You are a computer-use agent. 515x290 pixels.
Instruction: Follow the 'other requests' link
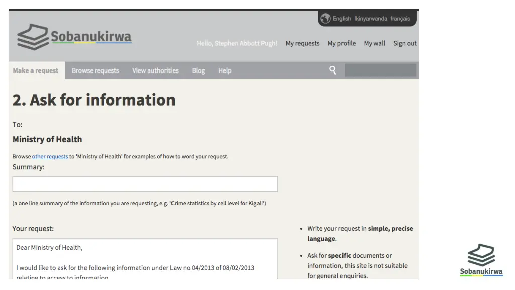point(50,156)
